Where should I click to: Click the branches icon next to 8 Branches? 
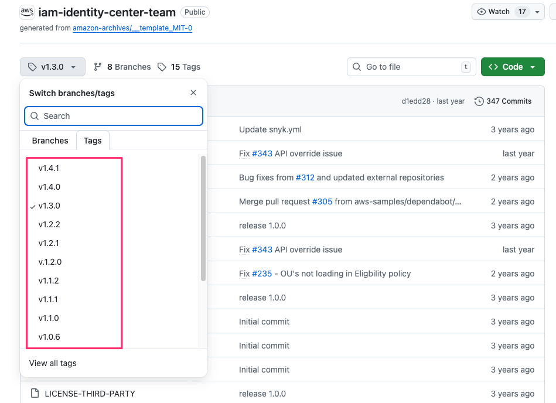(x=98, y=67)
